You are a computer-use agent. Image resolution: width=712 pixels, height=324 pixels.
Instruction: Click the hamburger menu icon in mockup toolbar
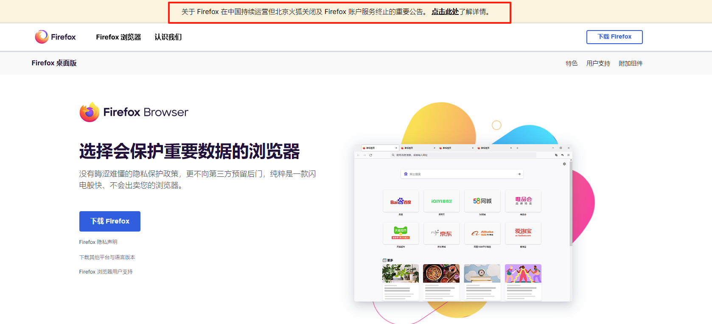[569, 155]
